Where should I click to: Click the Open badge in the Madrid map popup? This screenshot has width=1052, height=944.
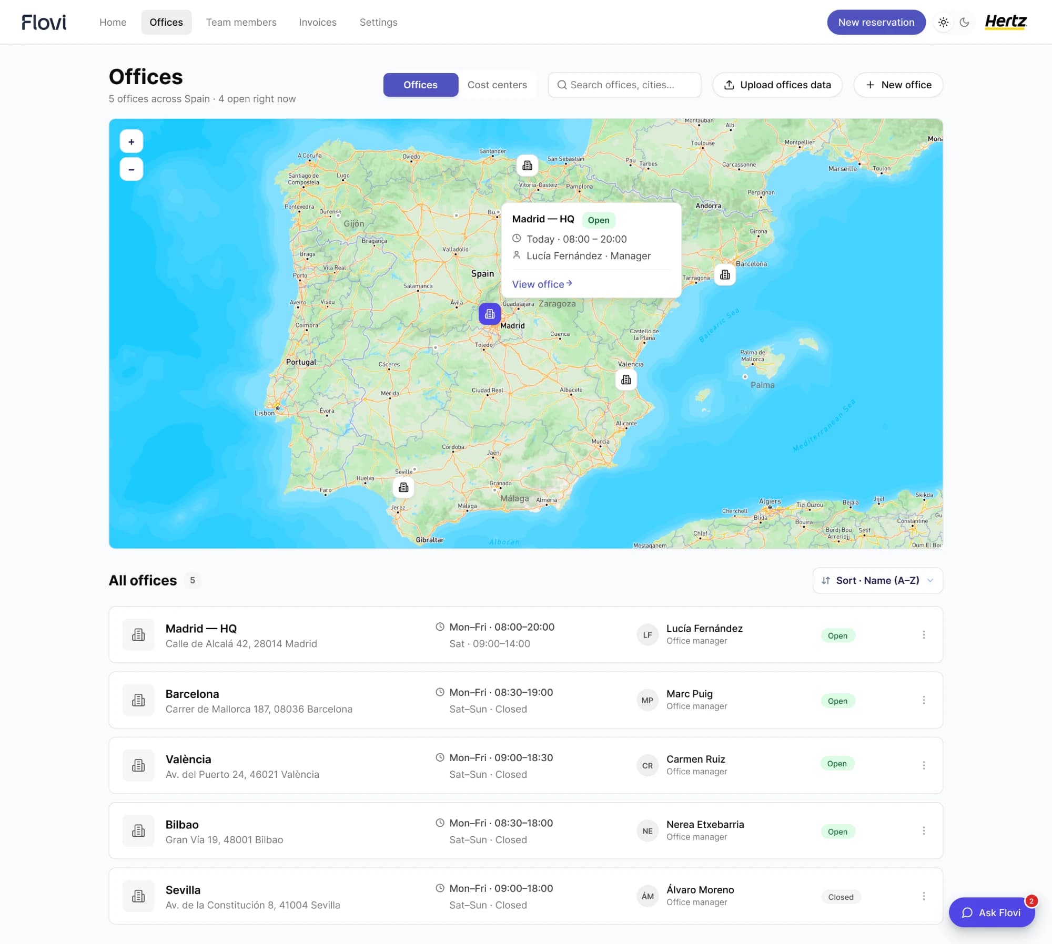click(599, 220)
